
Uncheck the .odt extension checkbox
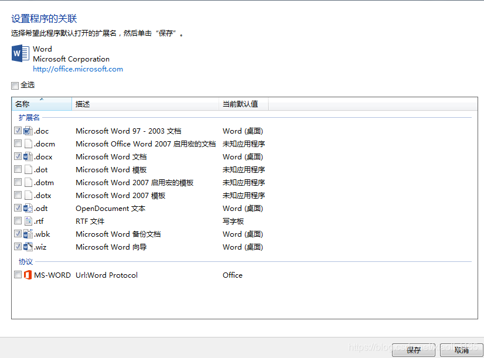pos(18,208)
